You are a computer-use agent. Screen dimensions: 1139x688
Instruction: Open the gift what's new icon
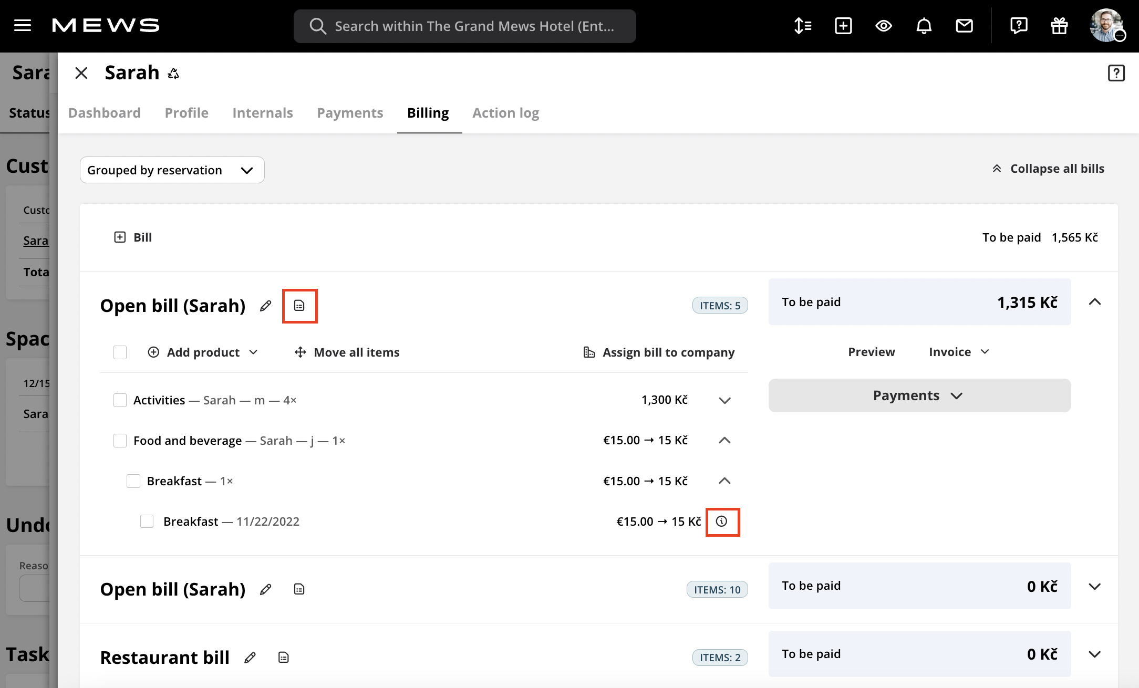click(x=1059, y=26)
